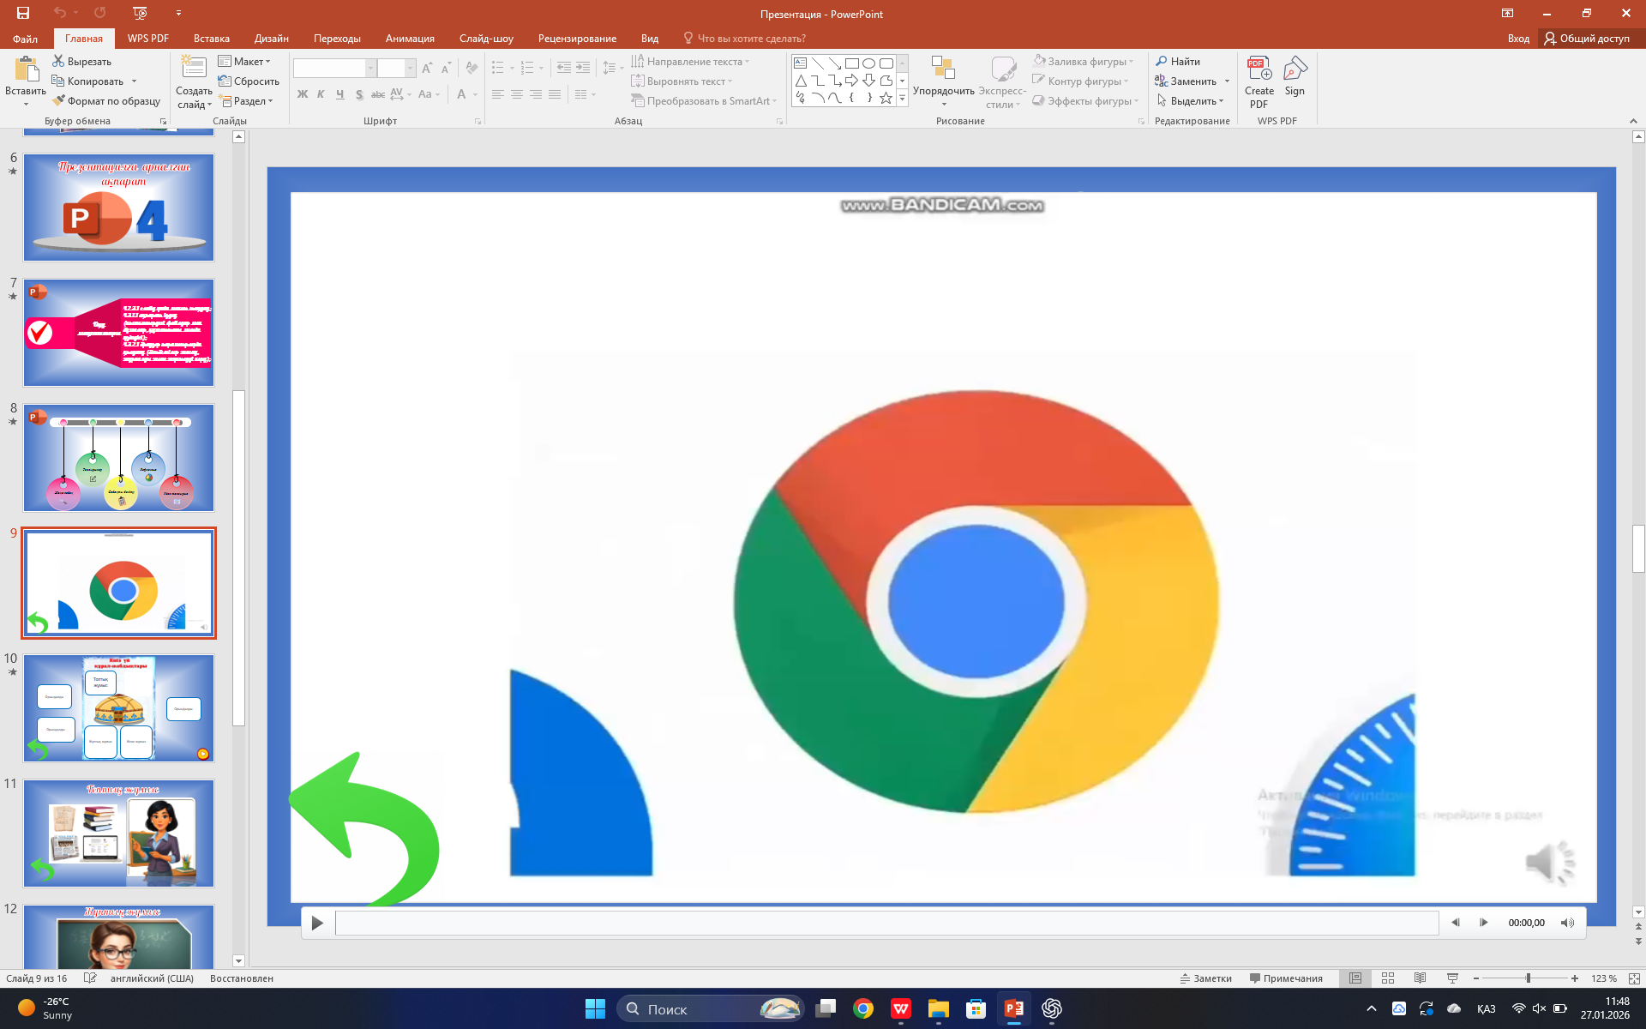
Task: Click the zoom slider handle
Action: click(x=1528, y=978)
